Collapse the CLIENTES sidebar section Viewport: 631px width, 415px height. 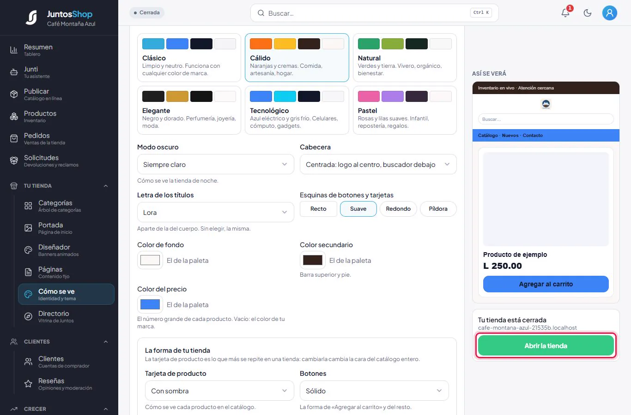[x=105, y=342]
